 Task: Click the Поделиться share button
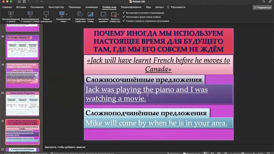pyautogui.click(x=262, y=7)
